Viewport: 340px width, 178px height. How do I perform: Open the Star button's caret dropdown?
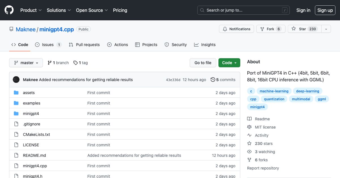click(x=326, y=29)
